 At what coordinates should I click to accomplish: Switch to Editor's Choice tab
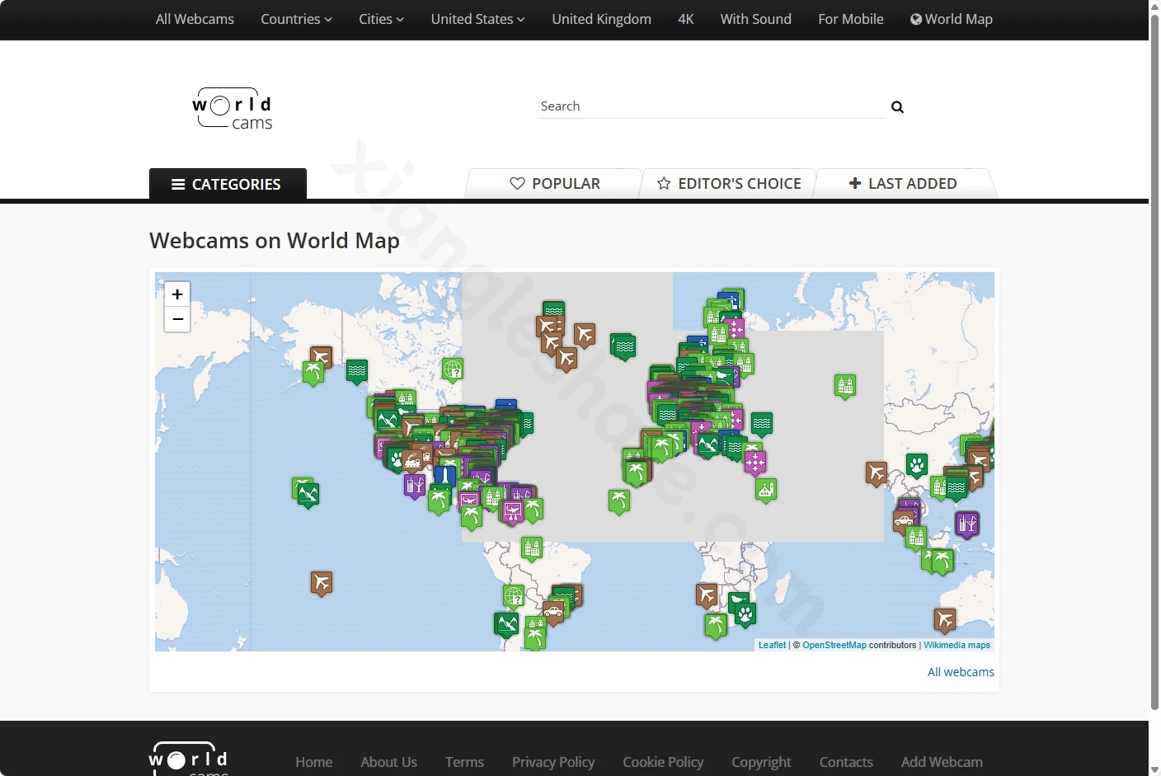(729, 184)
